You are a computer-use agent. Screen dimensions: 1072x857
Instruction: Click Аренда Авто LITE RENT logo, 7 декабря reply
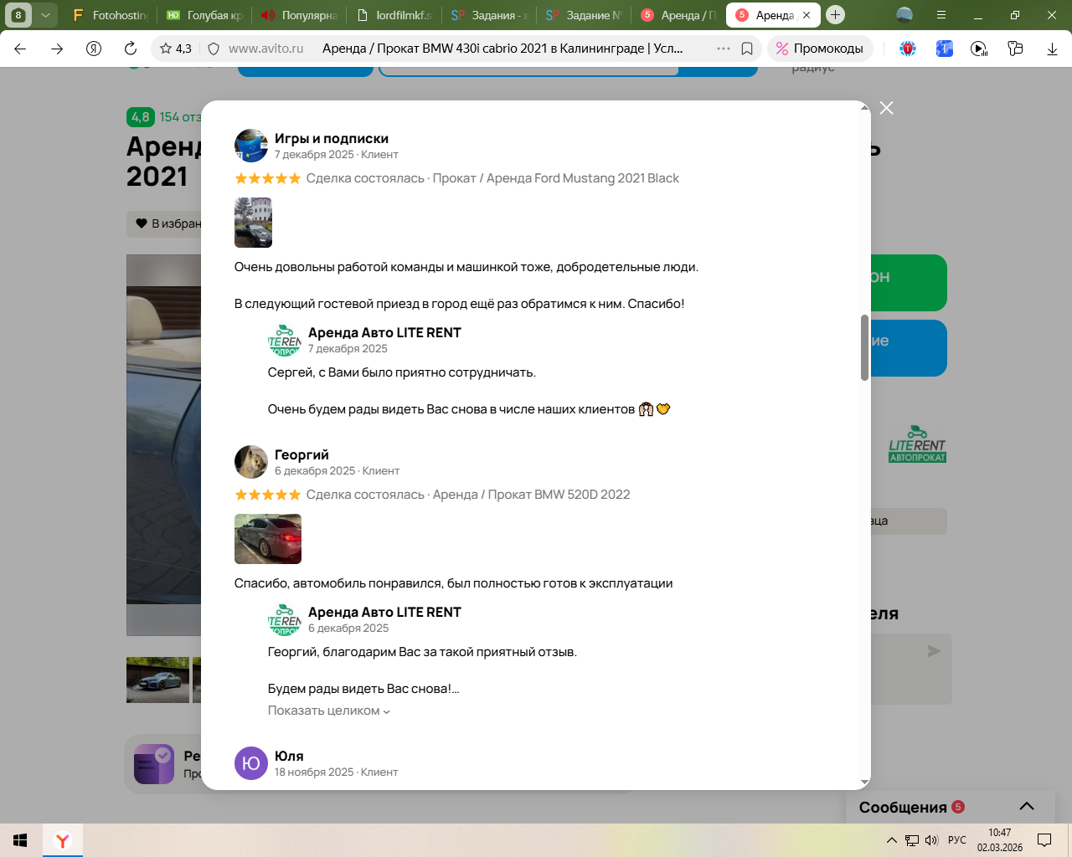coord(285,340)
